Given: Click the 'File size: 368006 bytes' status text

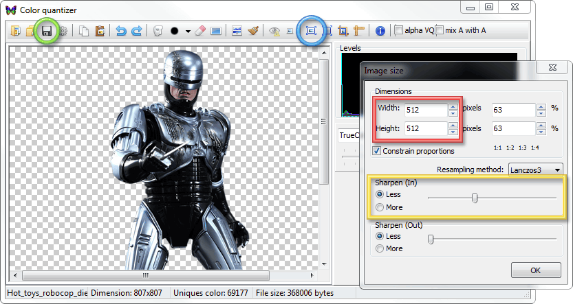Looking at the screenshot, I should (294, 293).
